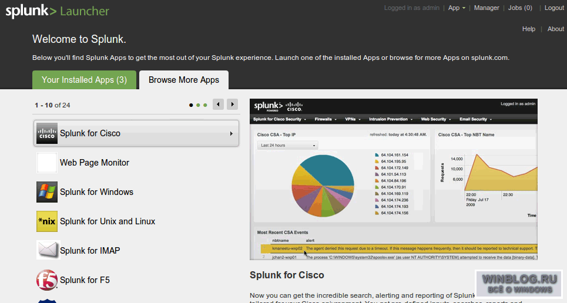Viewport: 567px width, 303px height.
Task: Expand the Splunk for Cisco row arrow
Action: point(232,134)
